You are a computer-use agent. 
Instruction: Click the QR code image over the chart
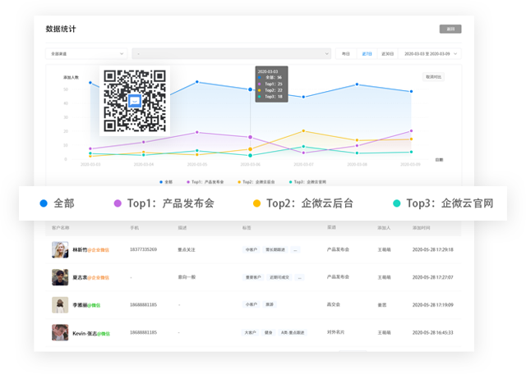135,101
